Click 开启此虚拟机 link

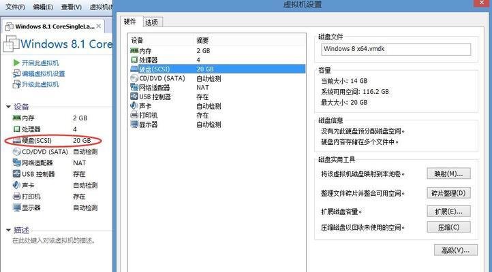40,63
